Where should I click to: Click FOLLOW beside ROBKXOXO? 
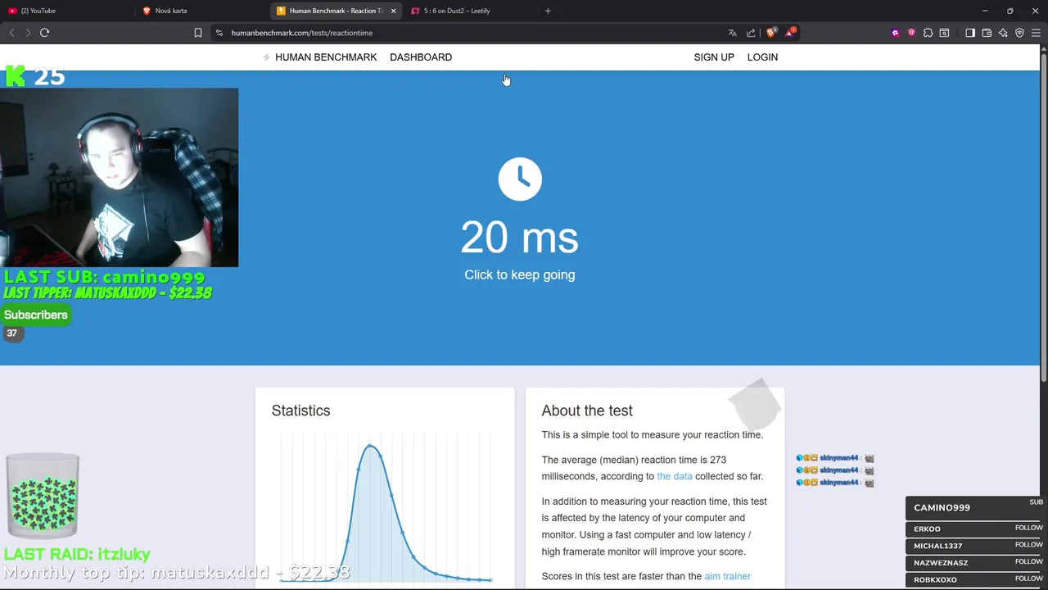tap(1029, 579)
